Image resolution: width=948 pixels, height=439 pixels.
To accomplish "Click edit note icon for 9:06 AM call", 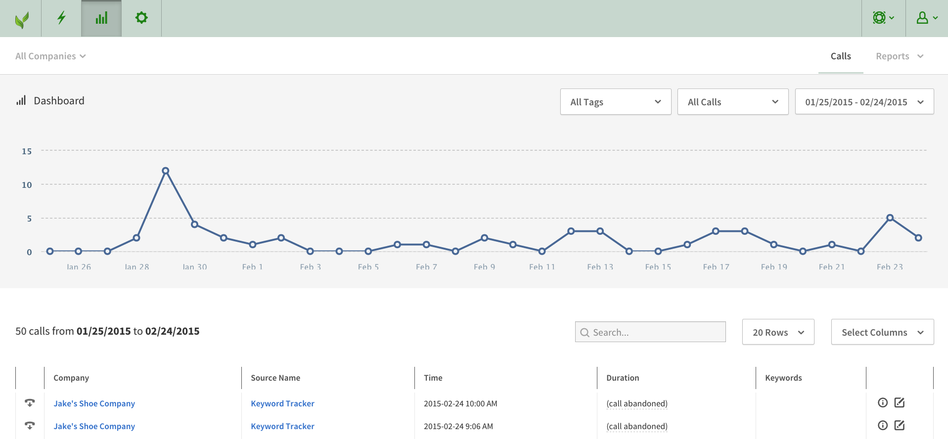I will tap(900, 425).
